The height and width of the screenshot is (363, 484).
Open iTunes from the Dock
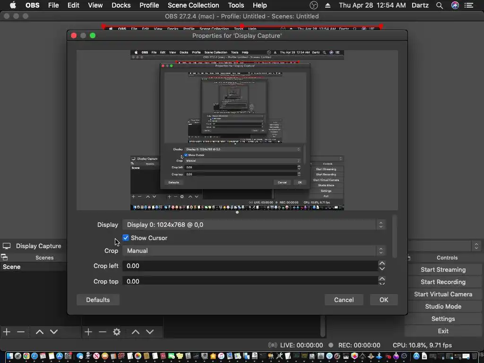coord(221,356)
